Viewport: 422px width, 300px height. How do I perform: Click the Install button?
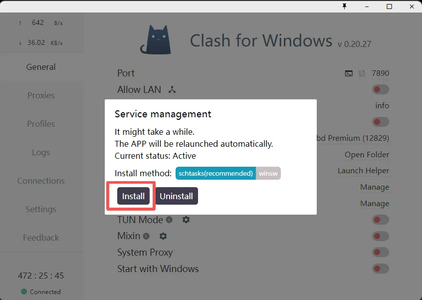(x=133, y=196)
